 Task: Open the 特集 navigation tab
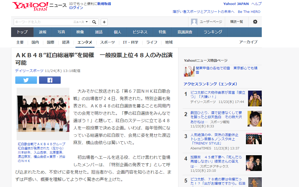[x=163, y=32]
